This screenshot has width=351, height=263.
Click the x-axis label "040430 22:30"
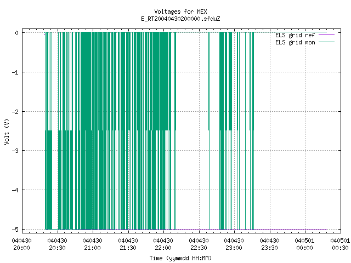click(x=199, y=244)
